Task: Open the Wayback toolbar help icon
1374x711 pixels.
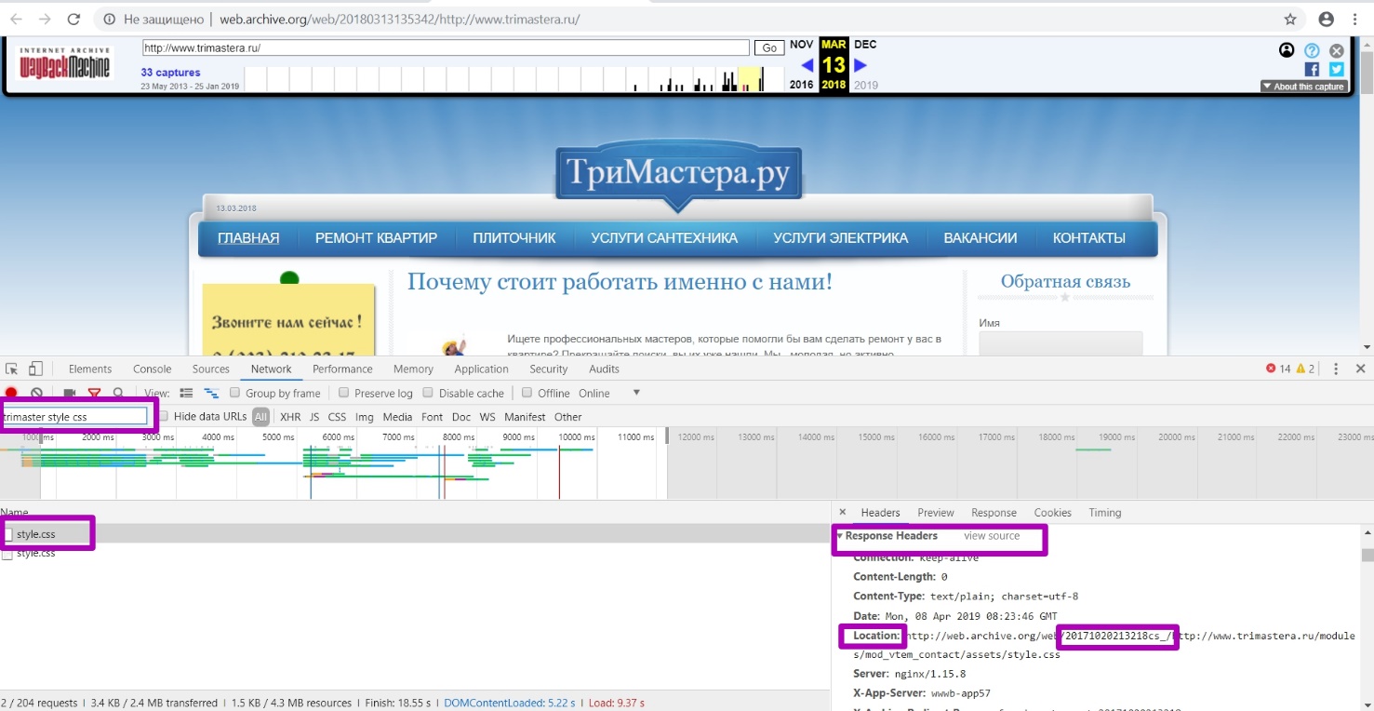Action: pyautogui.click(x=1312, y=50)
